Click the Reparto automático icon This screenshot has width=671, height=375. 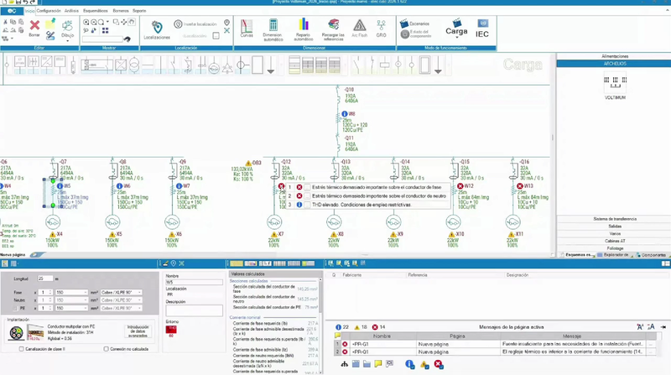304,29
